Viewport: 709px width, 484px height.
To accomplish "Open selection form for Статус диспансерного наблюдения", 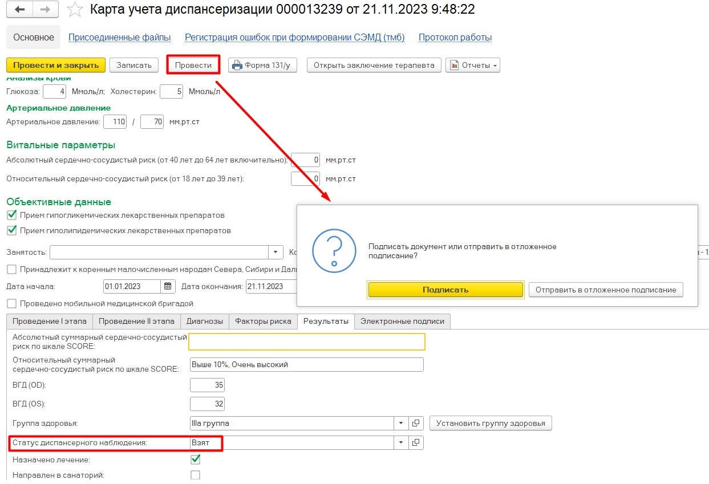I will click(x=416, y=442).
